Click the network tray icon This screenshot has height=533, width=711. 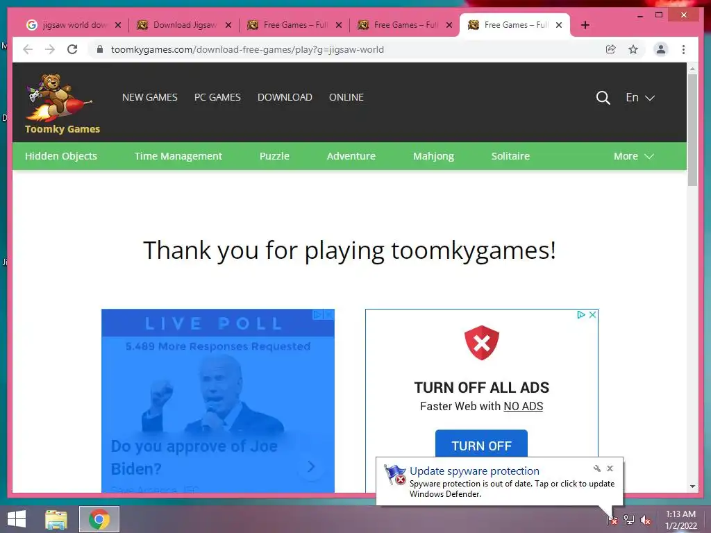pyautogui.click(x=629, y=520)
